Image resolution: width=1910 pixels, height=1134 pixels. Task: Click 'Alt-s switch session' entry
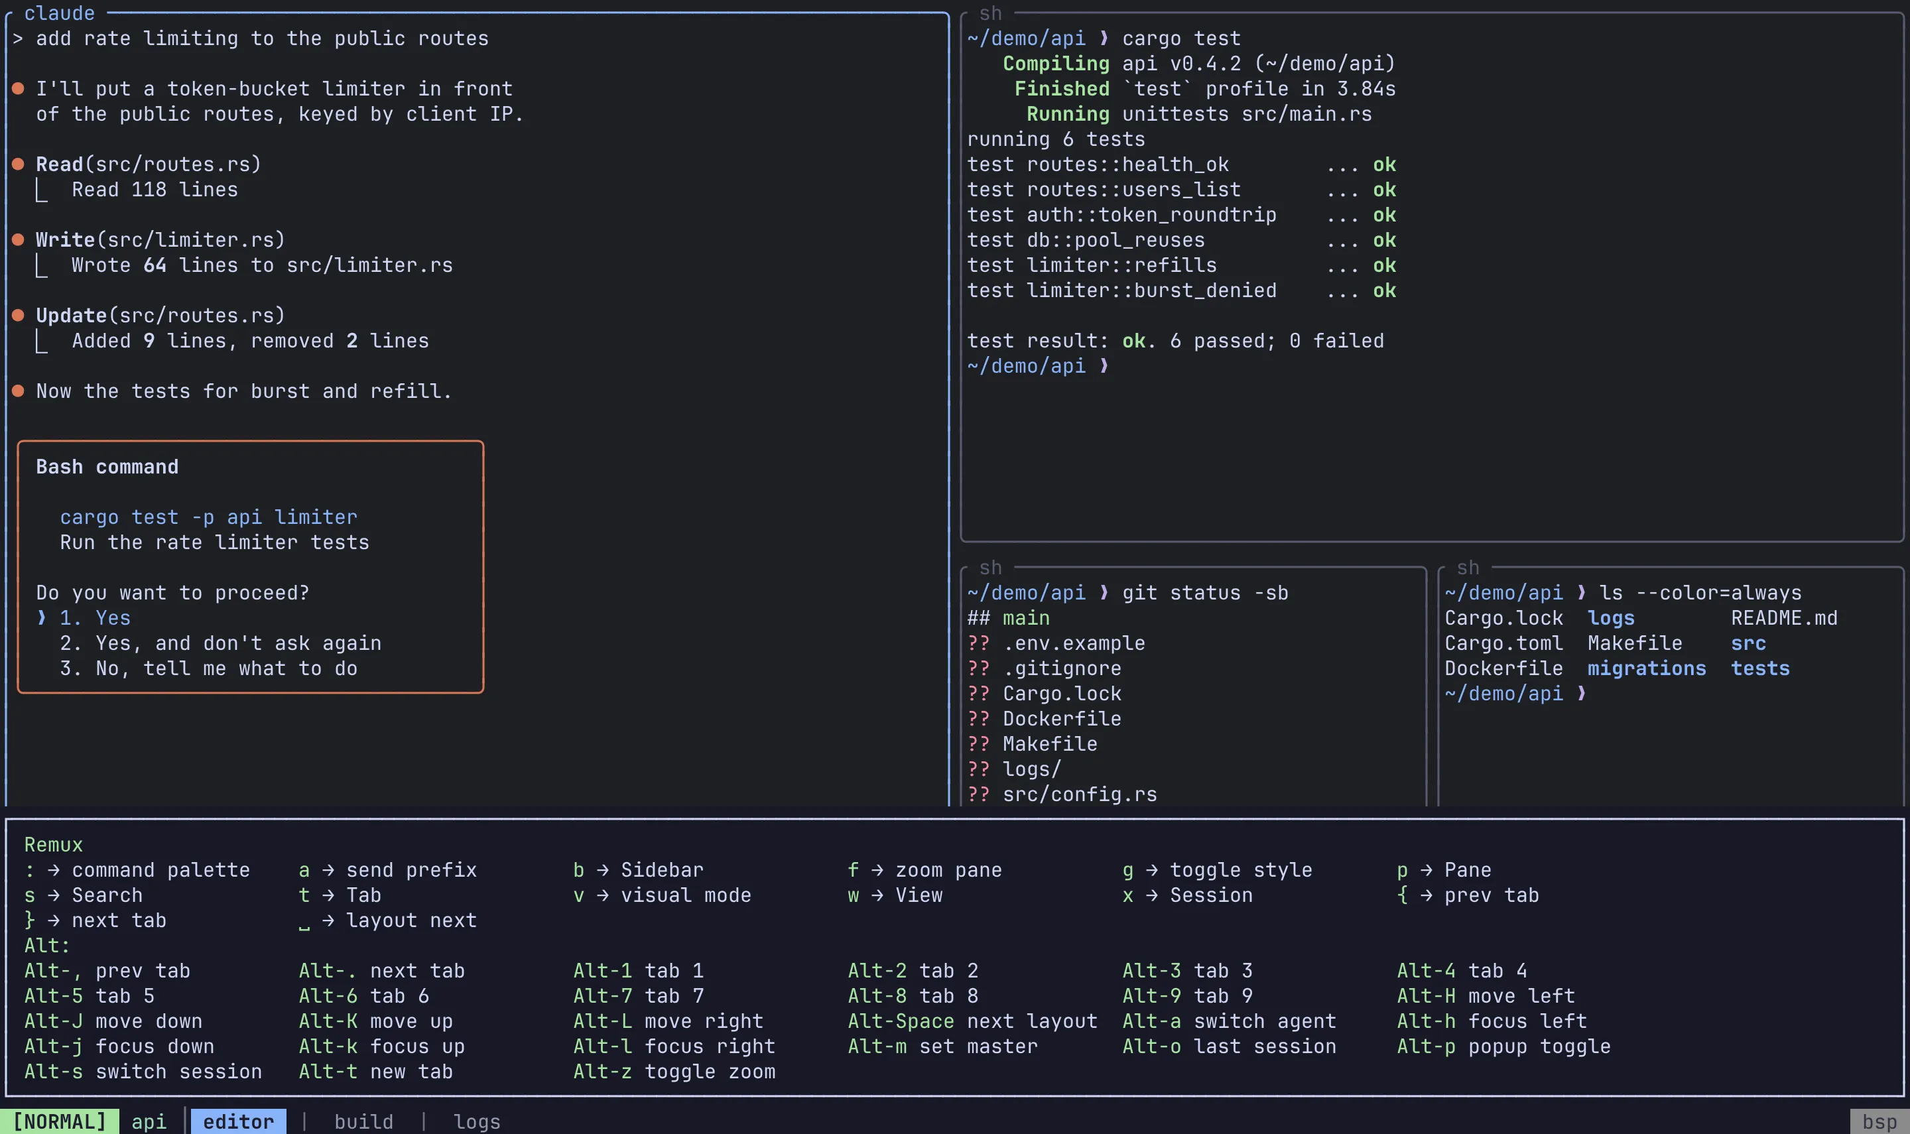(x=143, y=1072)
